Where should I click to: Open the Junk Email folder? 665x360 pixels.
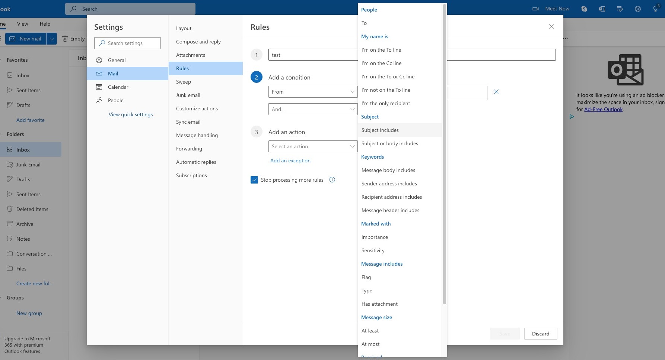click(x=28, y=165)
